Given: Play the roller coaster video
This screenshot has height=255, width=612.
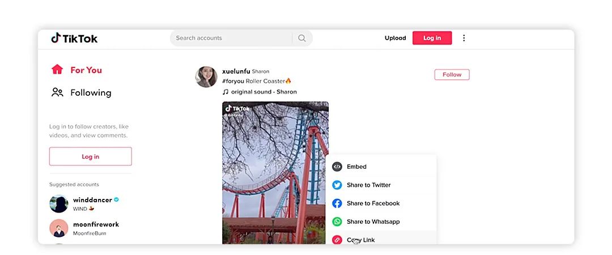Looking at the screenshot, I should tap(275, 173).
